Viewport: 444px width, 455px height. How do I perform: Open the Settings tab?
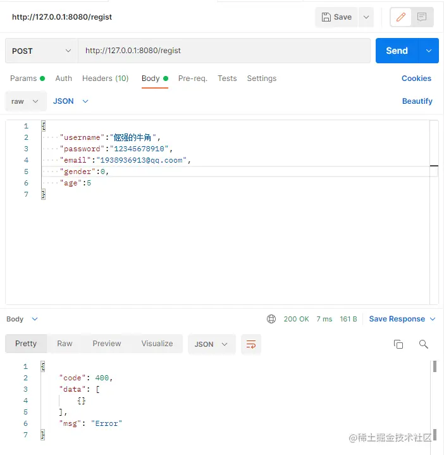click(262, 78)
